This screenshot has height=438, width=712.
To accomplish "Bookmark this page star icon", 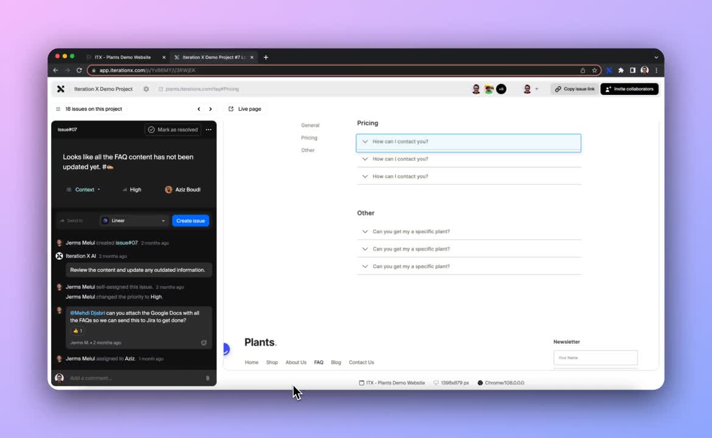I will 595,71.
